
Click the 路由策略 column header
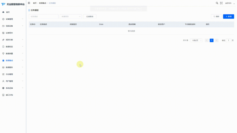coord(132,24)
